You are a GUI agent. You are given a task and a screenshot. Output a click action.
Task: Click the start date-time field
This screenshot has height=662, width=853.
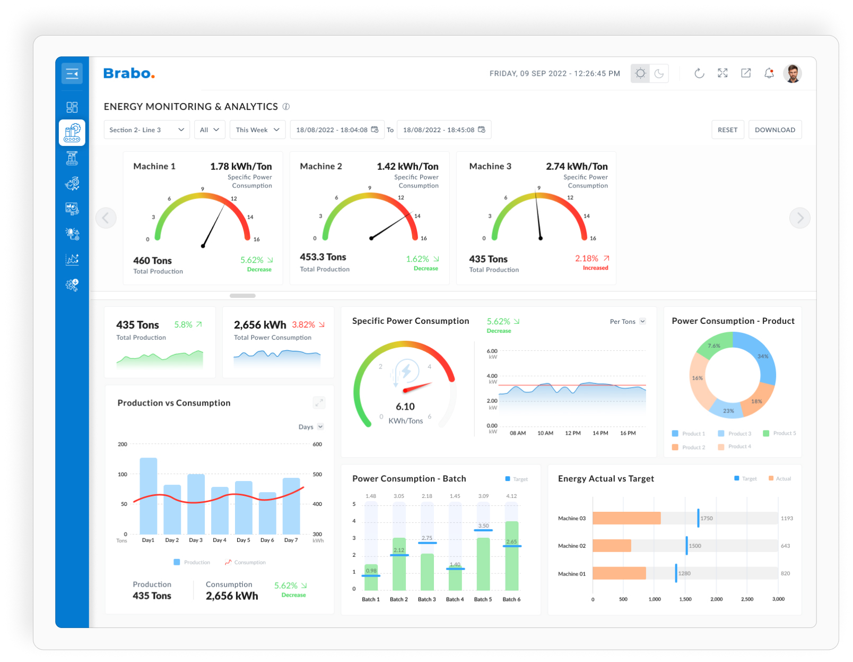click(337, 130)
